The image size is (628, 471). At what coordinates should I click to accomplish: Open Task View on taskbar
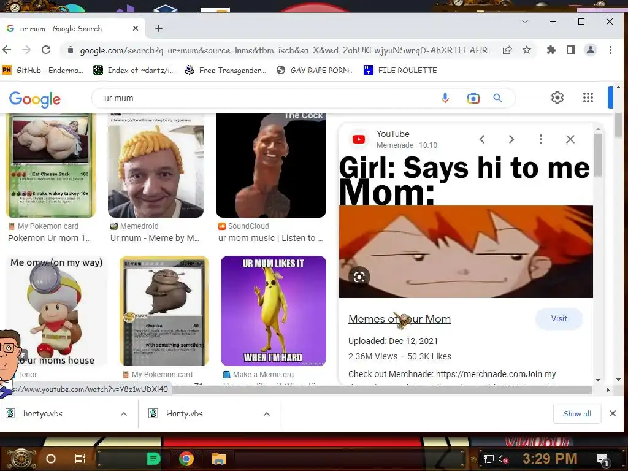[80, 459]
